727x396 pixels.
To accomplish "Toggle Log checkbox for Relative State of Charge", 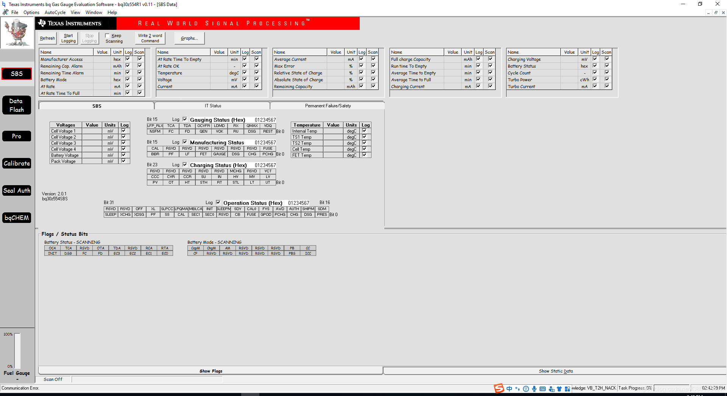I will point(361,73).
